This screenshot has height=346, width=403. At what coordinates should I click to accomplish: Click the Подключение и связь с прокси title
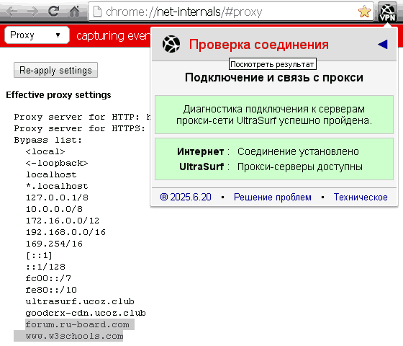pos(274,78)
